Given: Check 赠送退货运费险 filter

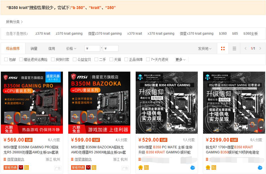Looking at the screenshot, I should (21, 60).
